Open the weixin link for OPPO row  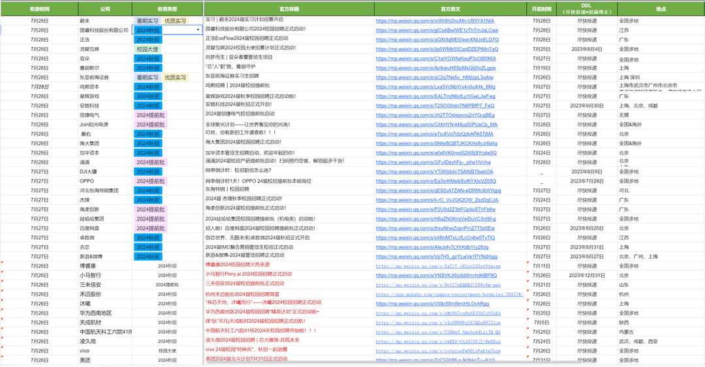436,181
